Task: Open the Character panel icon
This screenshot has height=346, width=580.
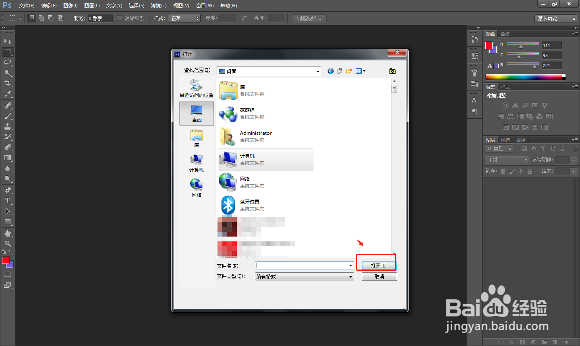Action: [x=474, y=100]
